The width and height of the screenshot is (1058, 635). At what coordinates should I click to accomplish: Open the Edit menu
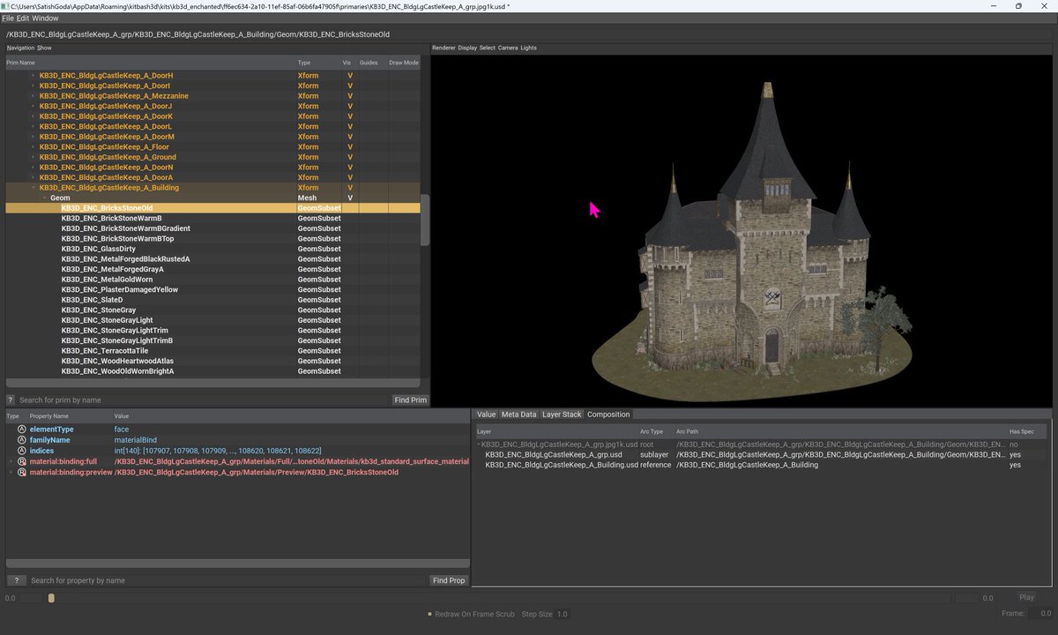[24, 19]
